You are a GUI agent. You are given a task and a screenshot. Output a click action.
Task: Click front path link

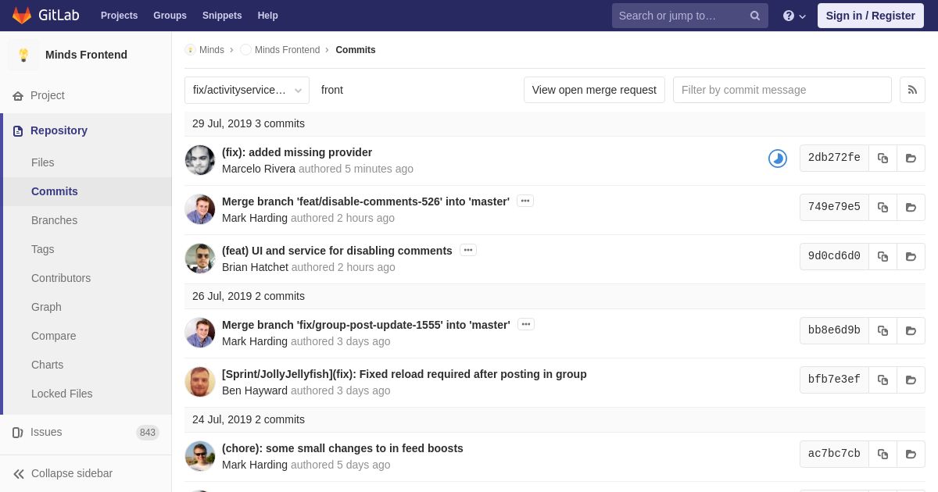point(332,90)
